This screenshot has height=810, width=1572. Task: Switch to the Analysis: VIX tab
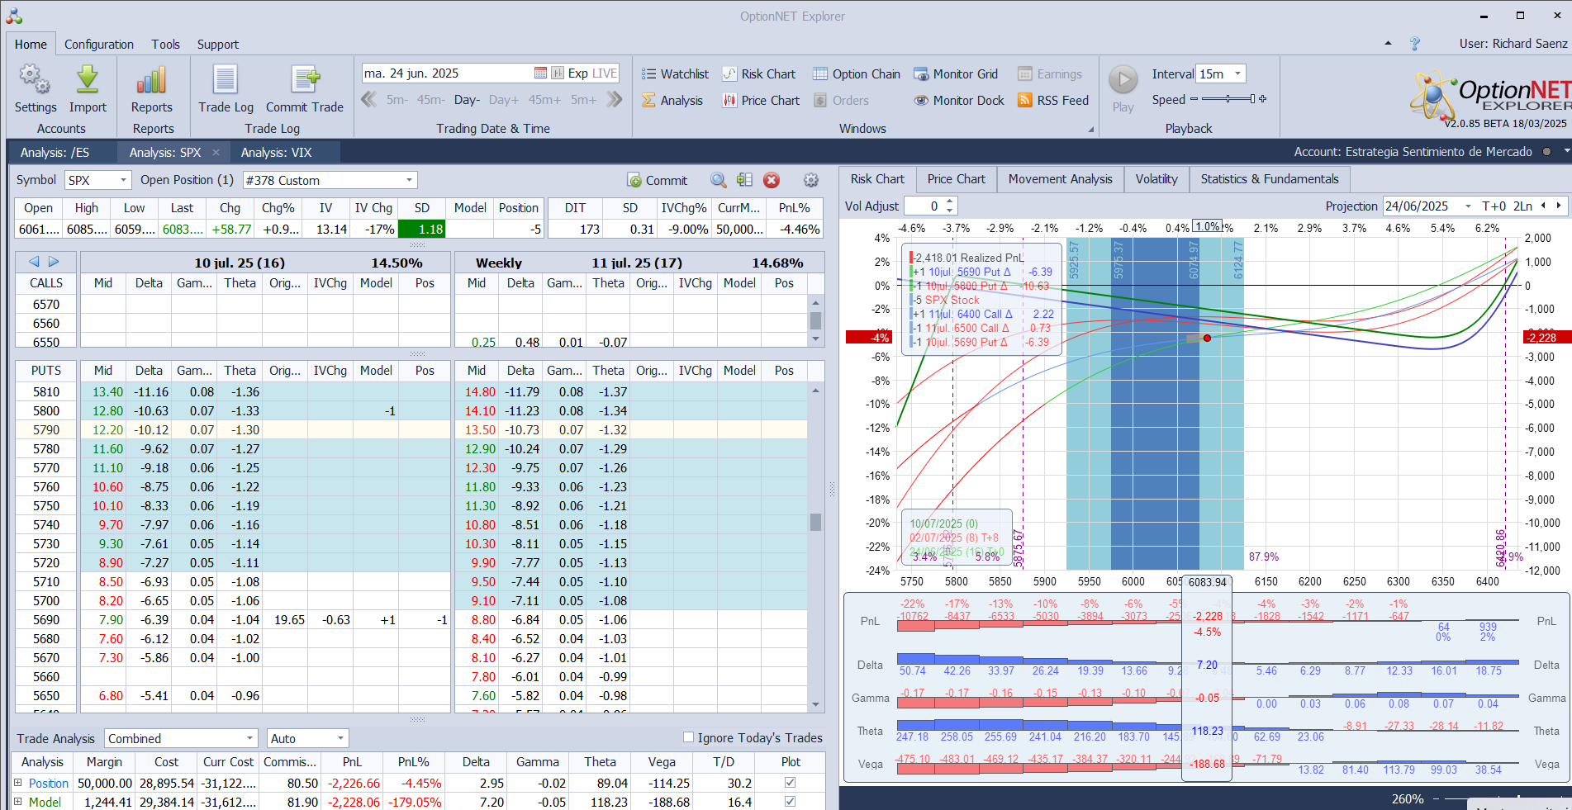276,152
